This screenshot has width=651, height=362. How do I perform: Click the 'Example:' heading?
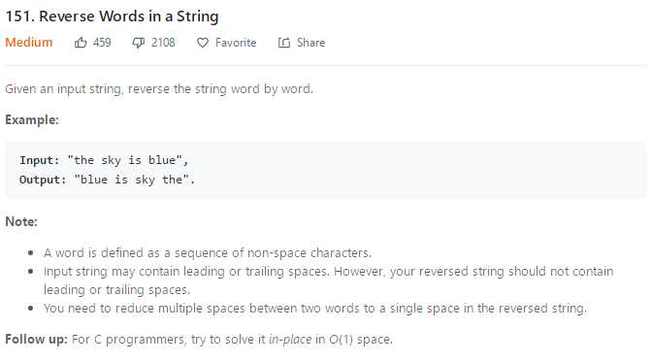click(x=32, y=120)
